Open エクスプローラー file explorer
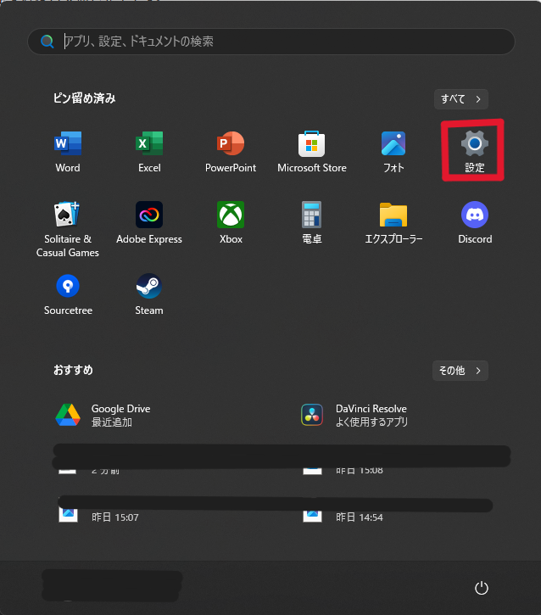Screen dimensions: 541x615 [x=393, y=223]
